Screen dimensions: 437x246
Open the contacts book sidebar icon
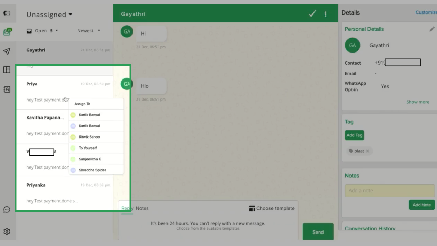(x=7, y=89)
